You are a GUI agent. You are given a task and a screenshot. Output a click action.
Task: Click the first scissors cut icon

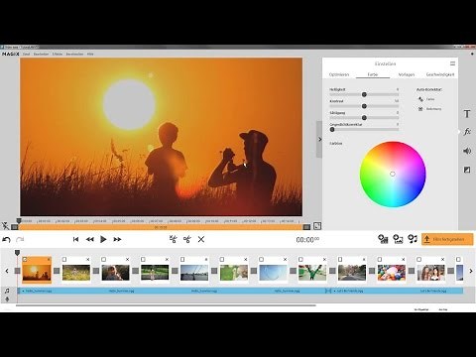point(173,239)
